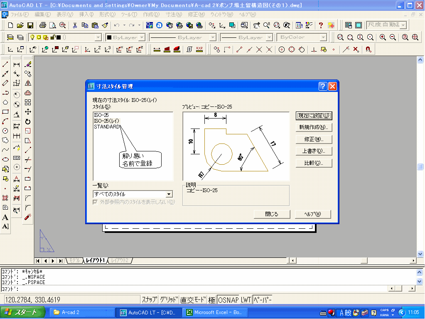This screenshot has width=425, height=319.
Task: Click the red question mark Help icon
Action: pyautogui.click(x=321, y=25)
